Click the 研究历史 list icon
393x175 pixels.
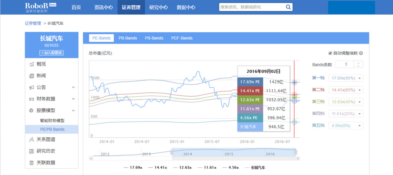pyautogui.click(x=32, y=151)
